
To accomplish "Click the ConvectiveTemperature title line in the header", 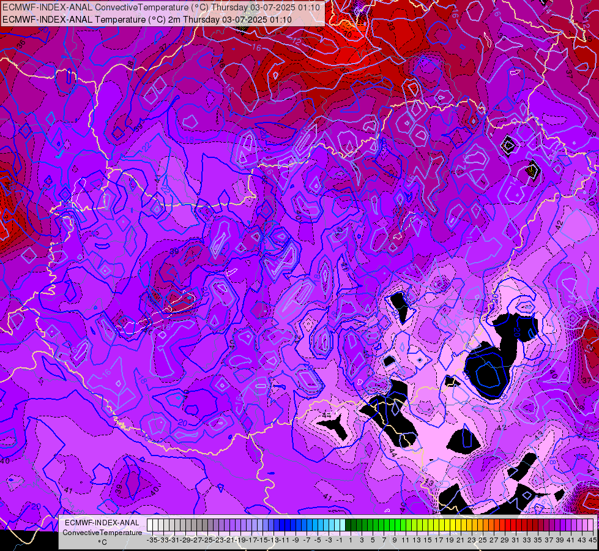I will click(161, 7).
